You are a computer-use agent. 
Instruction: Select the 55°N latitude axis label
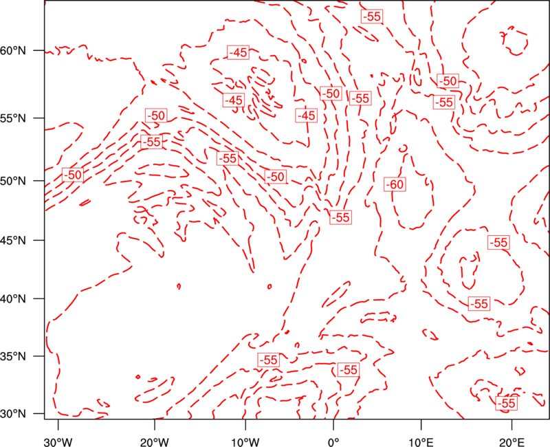13,118
